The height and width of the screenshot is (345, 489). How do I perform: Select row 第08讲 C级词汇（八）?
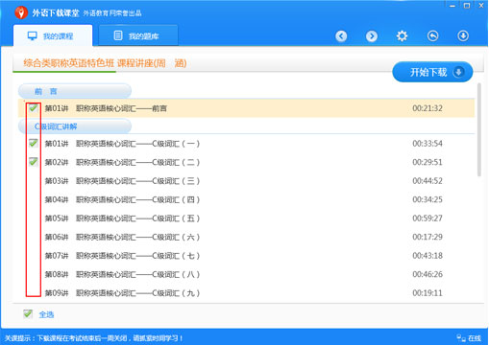pos(246,274)
